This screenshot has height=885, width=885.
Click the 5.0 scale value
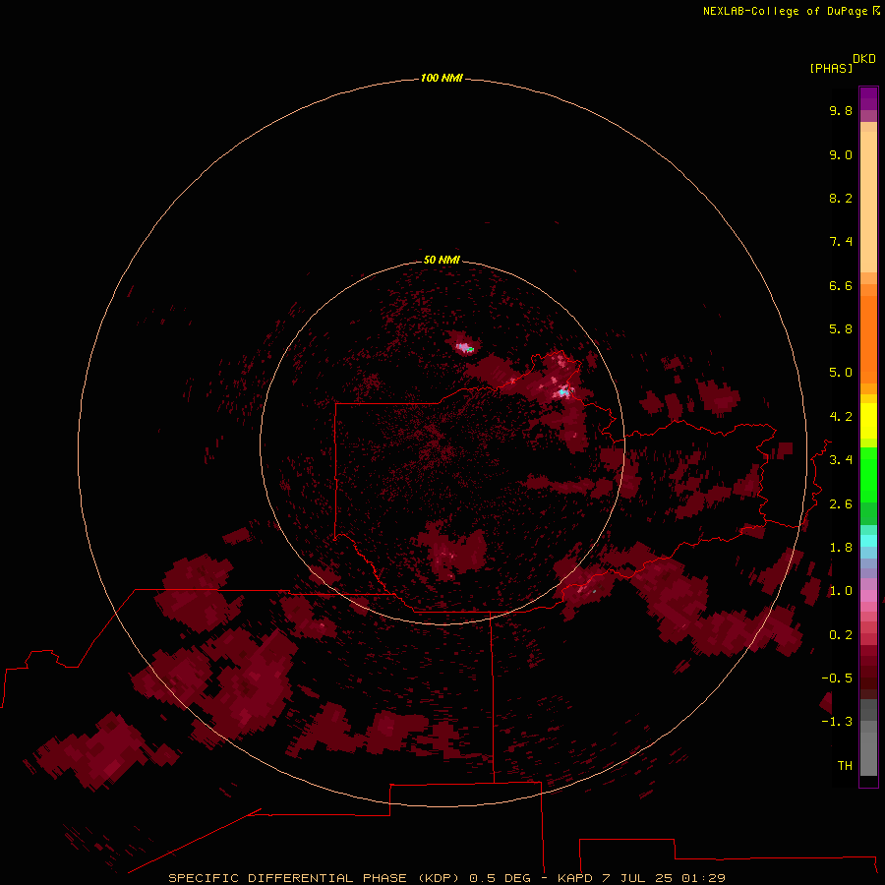pyautogui.click(x=841, y=373)
